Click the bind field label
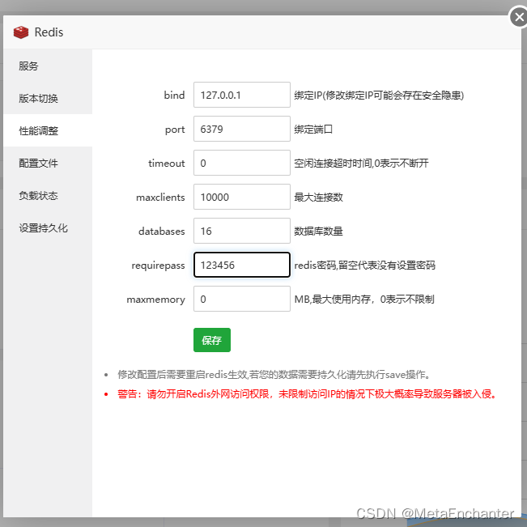The image size is (527, 527). [x=174, y=95]
